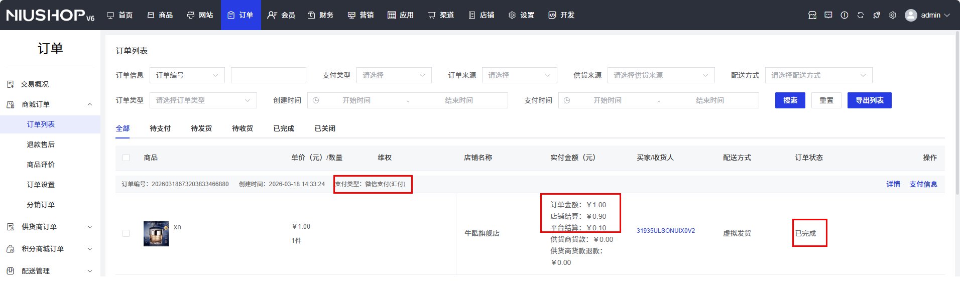Image resolution: width=960 pixels, height=285 pixels.
Task: Expand the 配送管理 sidebar group
Action: 50,271
